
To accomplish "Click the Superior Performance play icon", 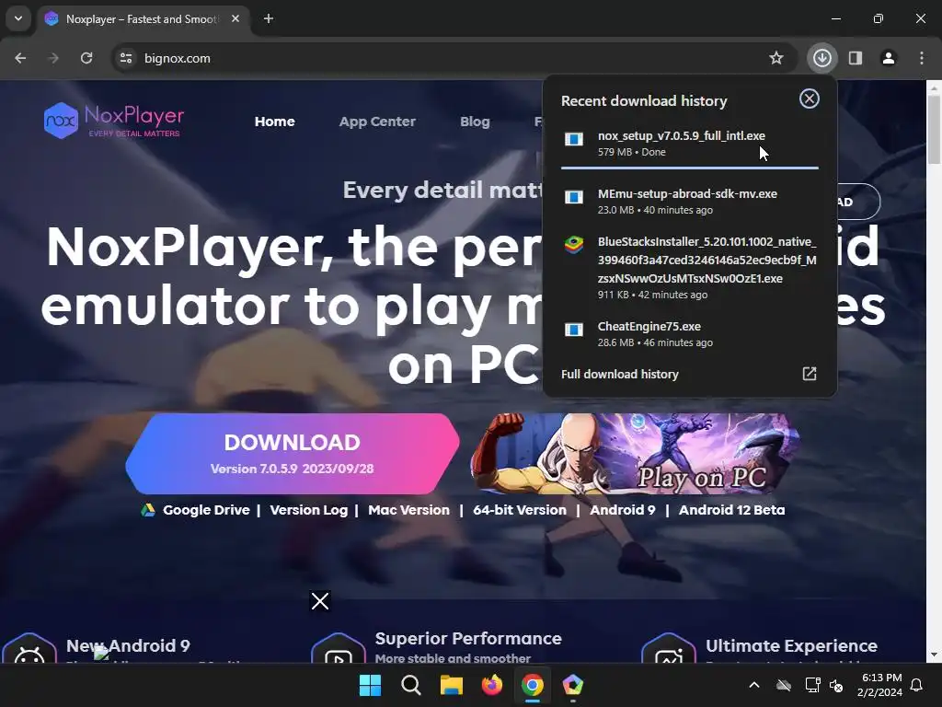I will [339, 649].
